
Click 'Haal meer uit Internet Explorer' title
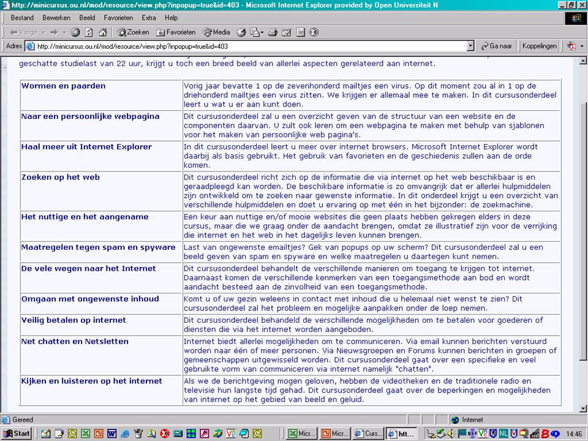pos(86,146)
